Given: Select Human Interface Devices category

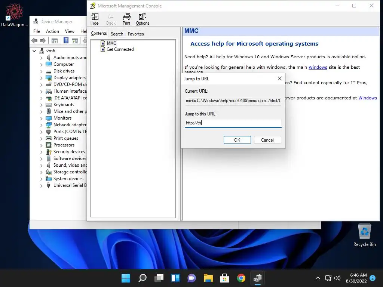Looking at the screenshot, I should [70, 91].
